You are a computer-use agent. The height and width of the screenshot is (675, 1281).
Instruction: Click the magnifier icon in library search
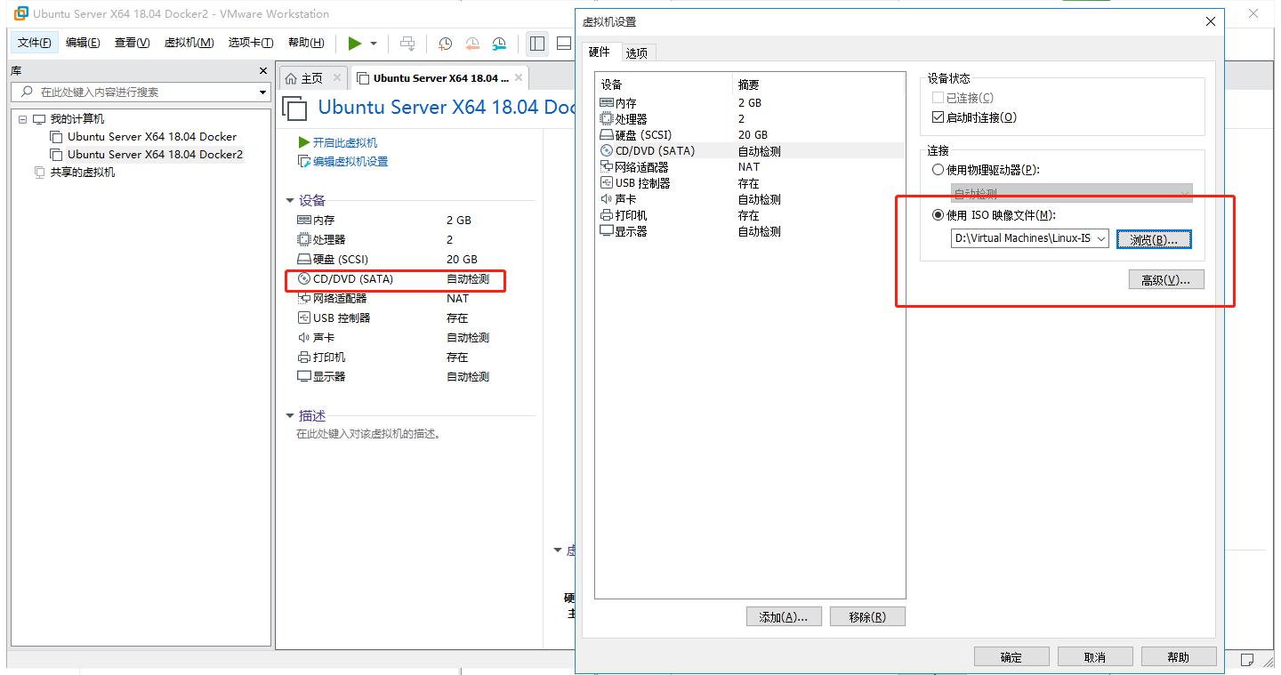(x=27, y=92)
